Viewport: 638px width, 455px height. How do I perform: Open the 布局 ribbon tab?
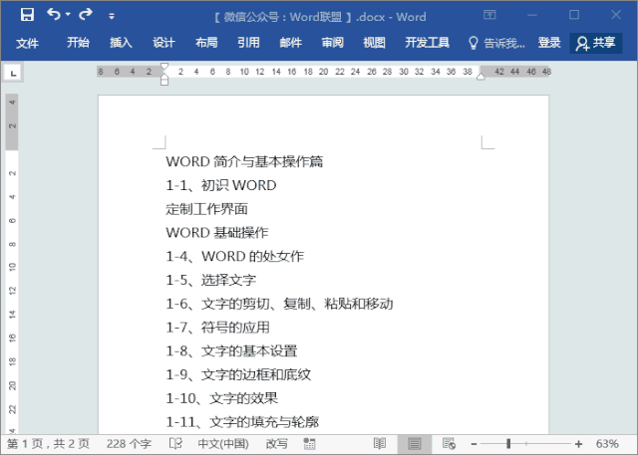[x=206, y=42]
